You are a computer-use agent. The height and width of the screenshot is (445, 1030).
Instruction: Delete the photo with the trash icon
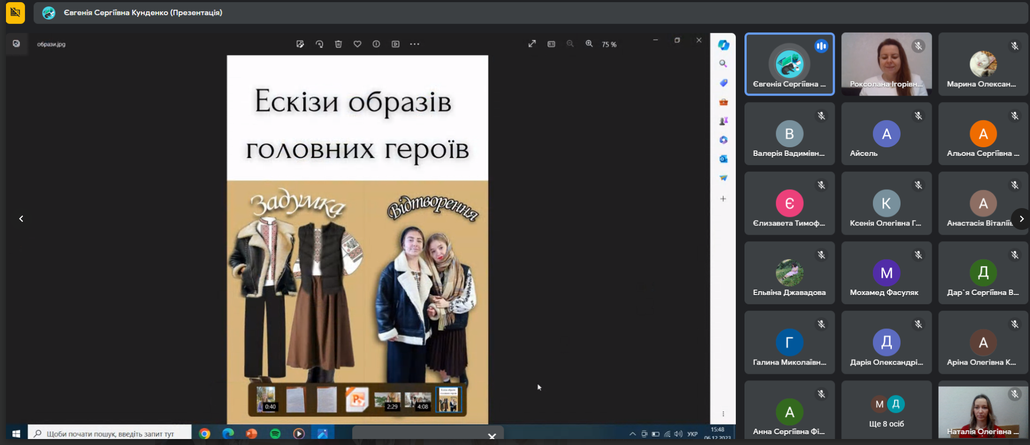pyautogui.click(x=338, y=44)
